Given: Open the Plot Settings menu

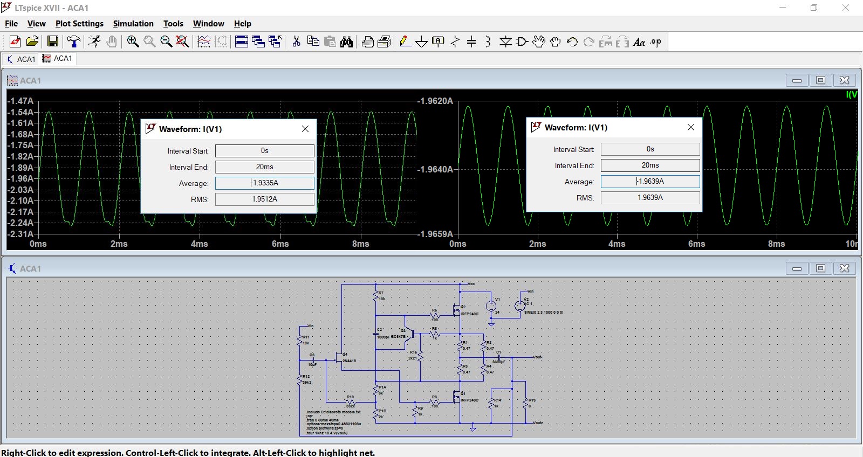Looking at the screenshot, I should coord(79,24).
